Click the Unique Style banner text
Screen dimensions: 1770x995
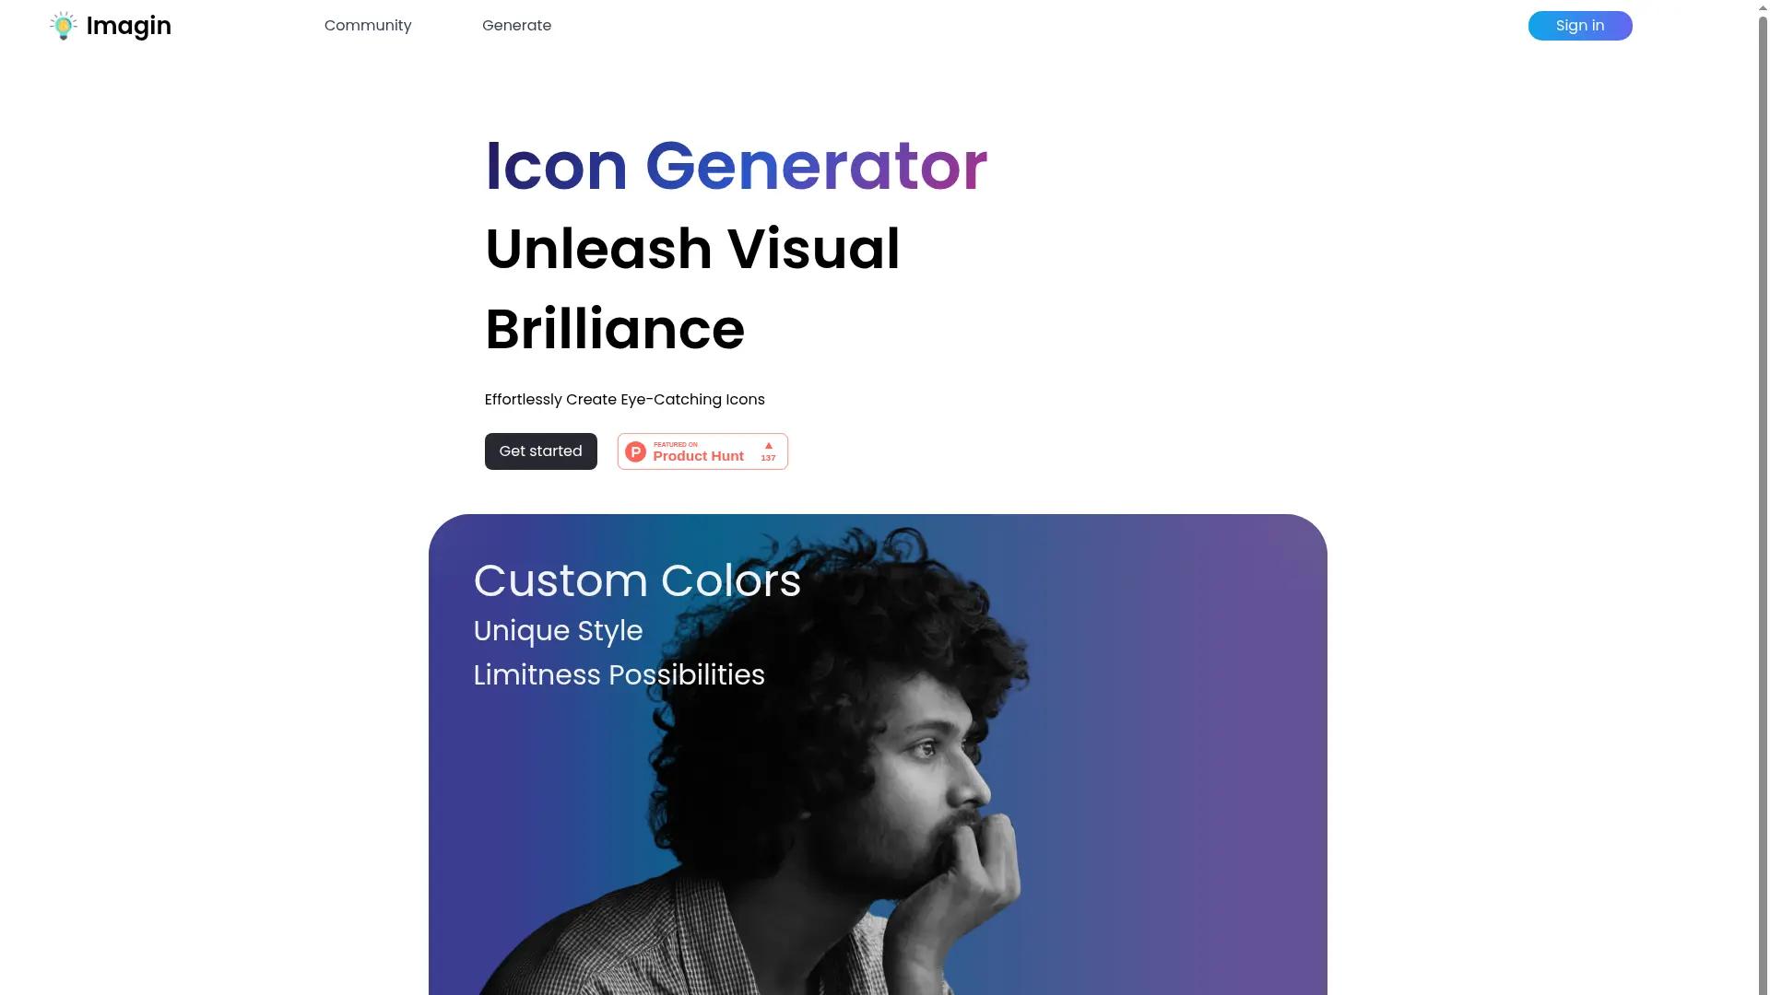point(558,631)
